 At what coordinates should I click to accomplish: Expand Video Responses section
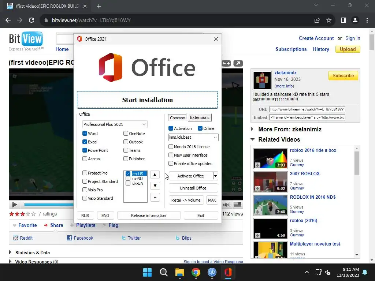[x=10, y=262]
